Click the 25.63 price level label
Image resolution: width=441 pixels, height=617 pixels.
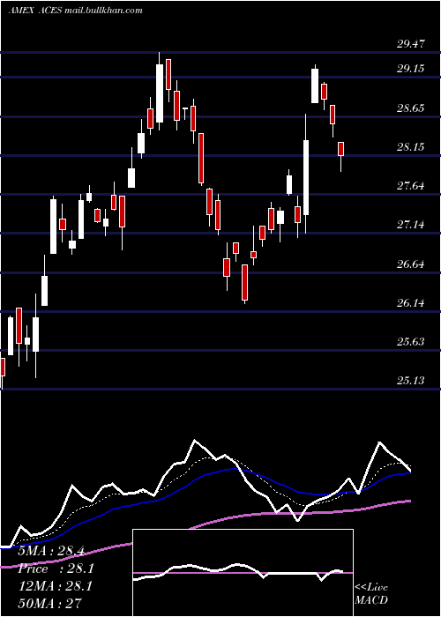click(x=411, y=342)
